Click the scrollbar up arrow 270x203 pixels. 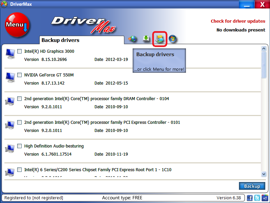tap(264, 48)
